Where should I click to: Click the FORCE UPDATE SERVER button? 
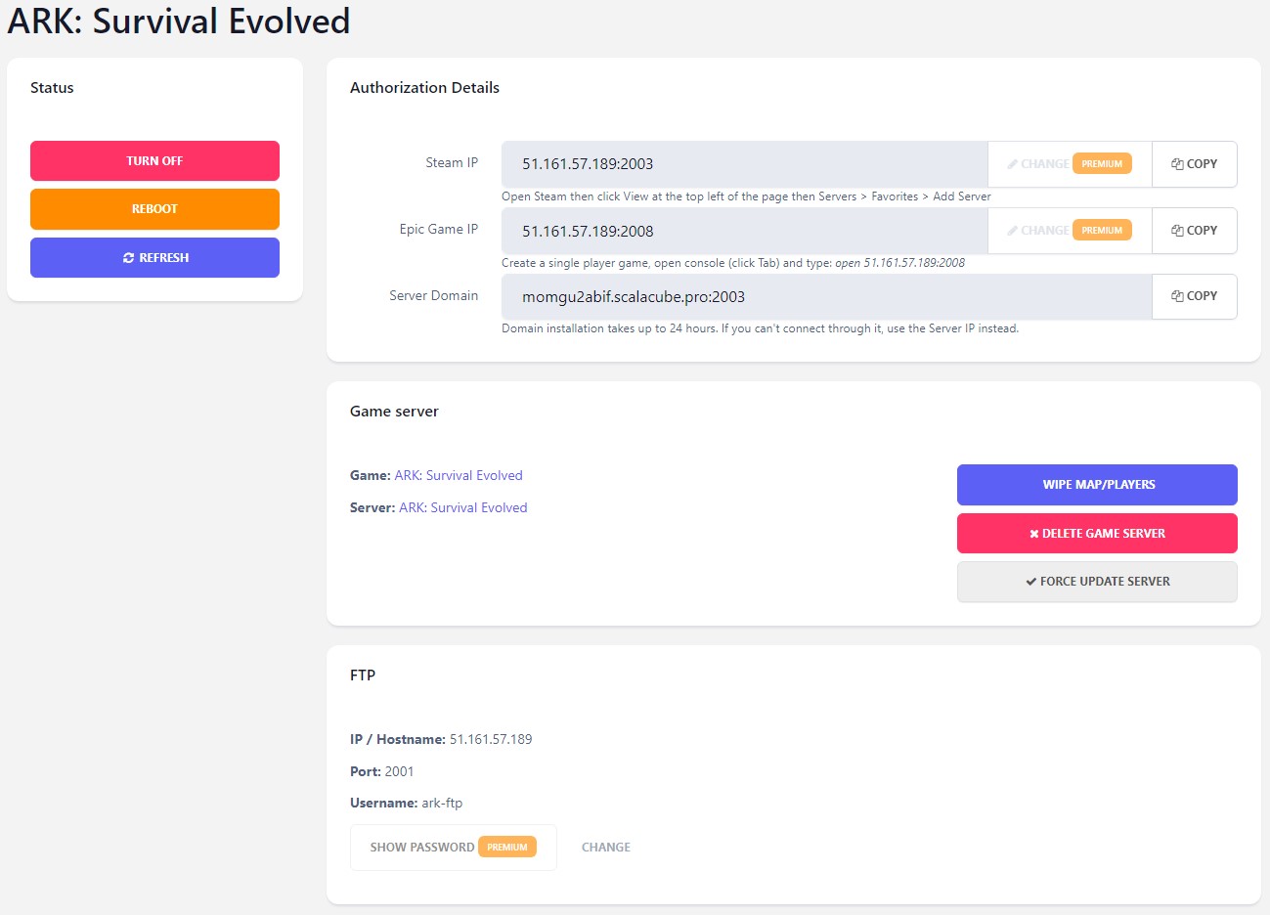tap(1097, 582)
